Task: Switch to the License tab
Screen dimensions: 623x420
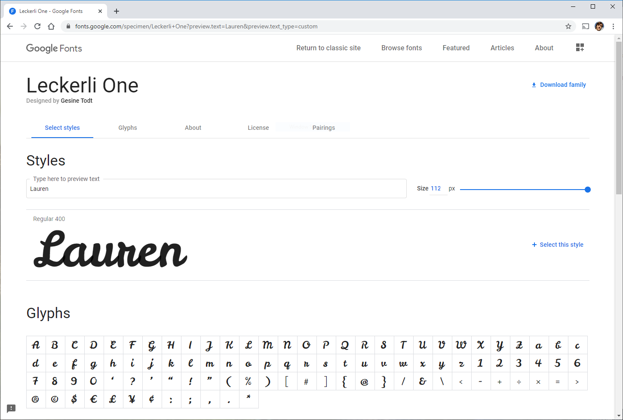Action: click(x=258, y=128)
